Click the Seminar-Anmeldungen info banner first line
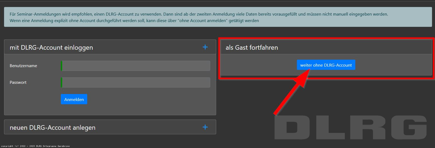Screen dimensions: 435x148 [199, 14]
